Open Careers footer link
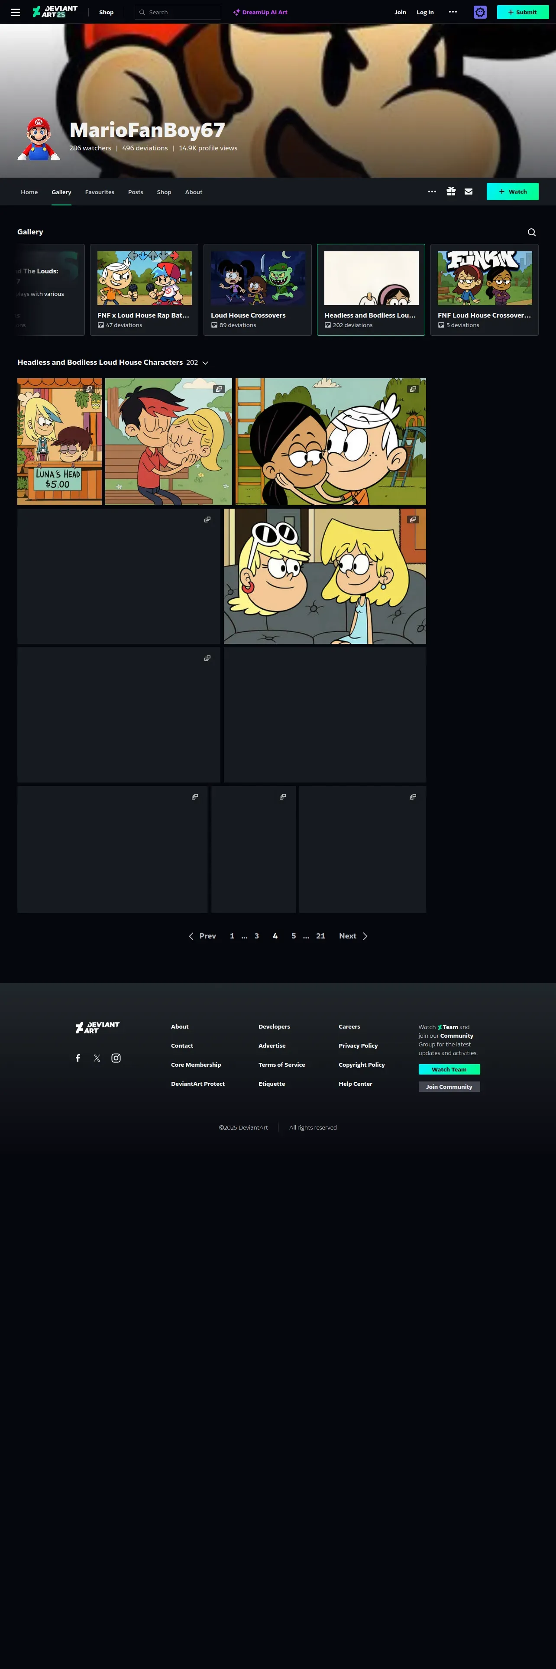The width and height of the screenshot is (556, 1669). [349, 1026]
